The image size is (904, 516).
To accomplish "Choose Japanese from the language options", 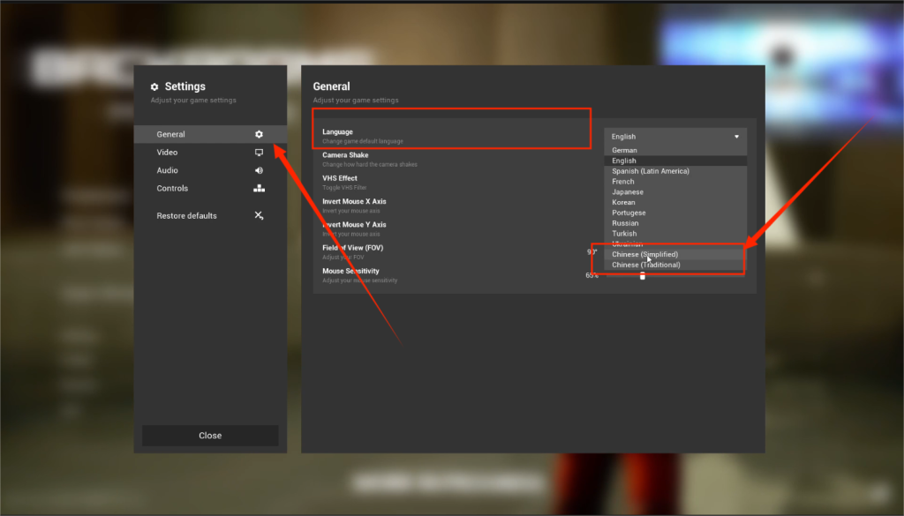I will [x=628, y=192].
